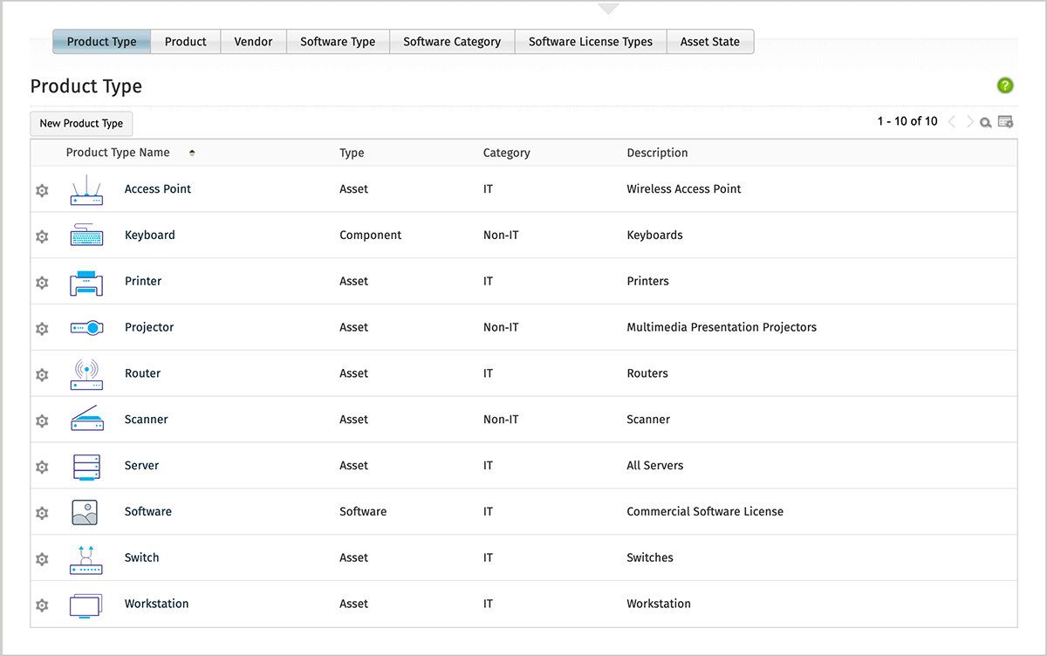This screenshot has width=1047, height=656.
Task: Open search with the magnifier icon
Action: (x=985, y=121)
